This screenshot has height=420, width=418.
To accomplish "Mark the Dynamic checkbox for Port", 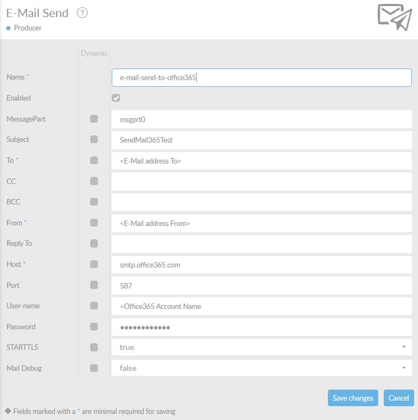I will pos(94,285).
